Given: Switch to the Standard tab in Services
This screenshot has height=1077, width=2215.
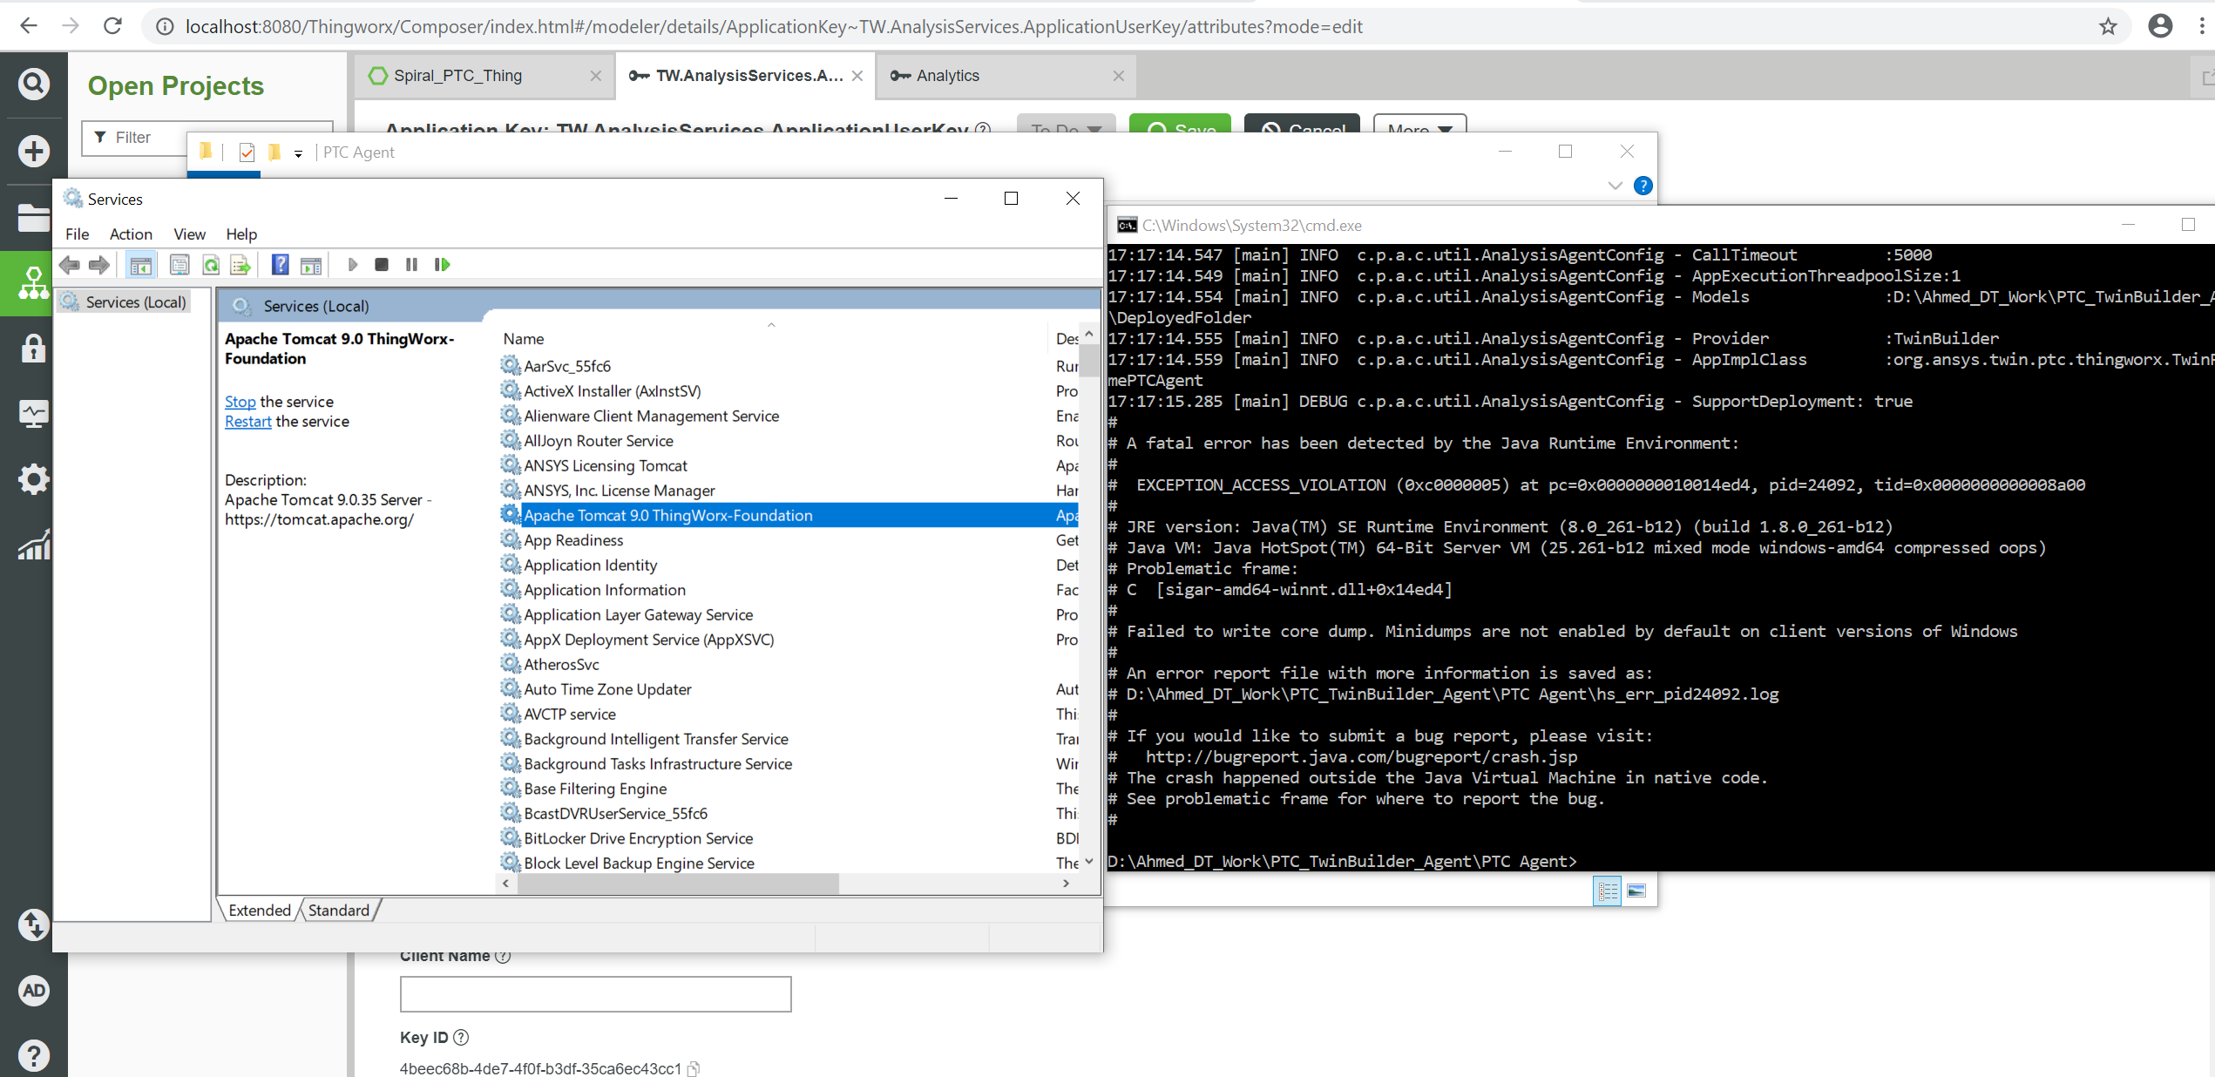Looking at the screenshot, I should tap(339, 910).
